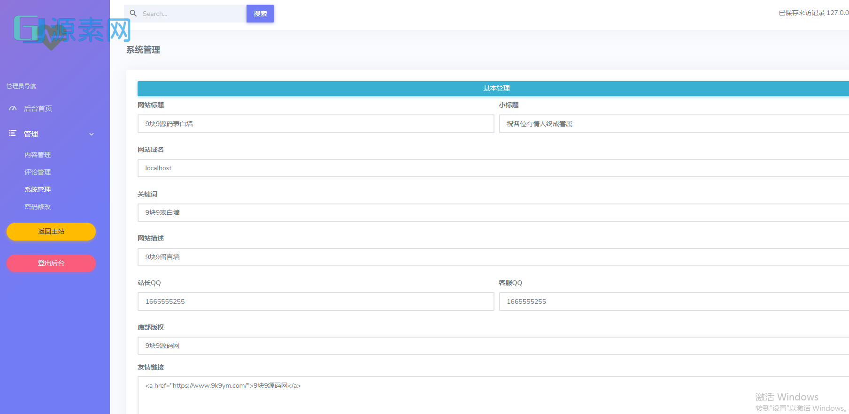Select 系统管理 sidebar item
This screenshot has height=414, width=849.
pyautogui.click(x=38, y=189)
